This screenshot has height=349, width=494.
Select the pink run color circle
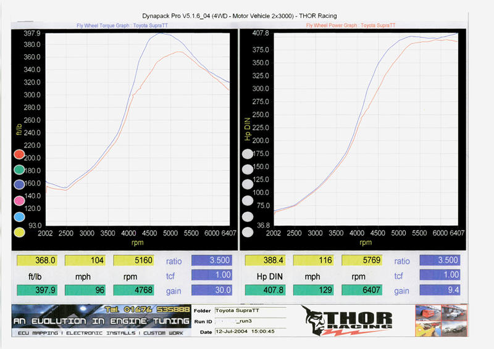[x=19, y=201]
